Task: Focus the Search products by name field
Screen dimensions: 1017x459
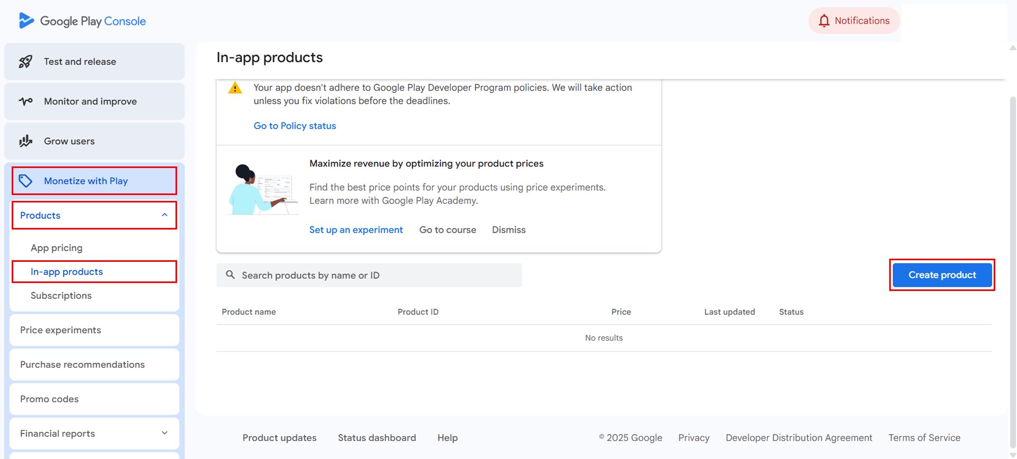Action: pos(369,275)
